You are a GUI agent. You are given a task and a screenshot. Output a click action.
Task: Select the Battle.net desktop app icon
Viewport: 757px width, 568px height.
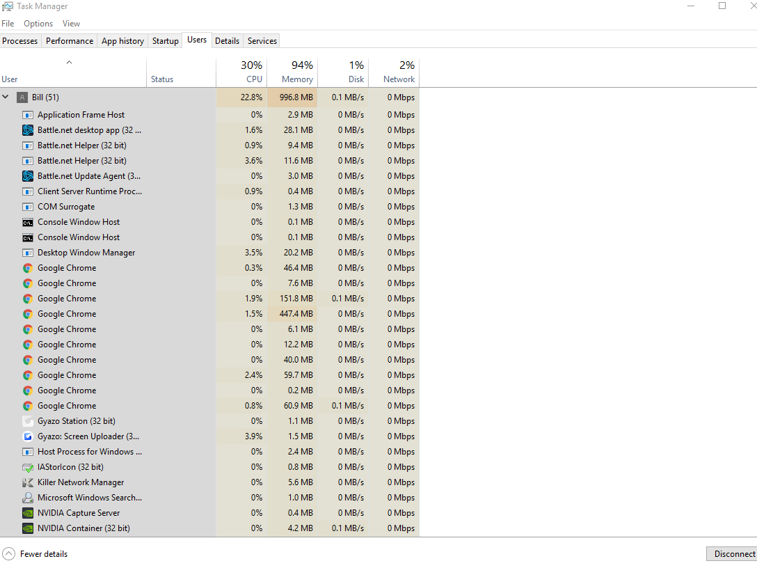coord(28,130)
